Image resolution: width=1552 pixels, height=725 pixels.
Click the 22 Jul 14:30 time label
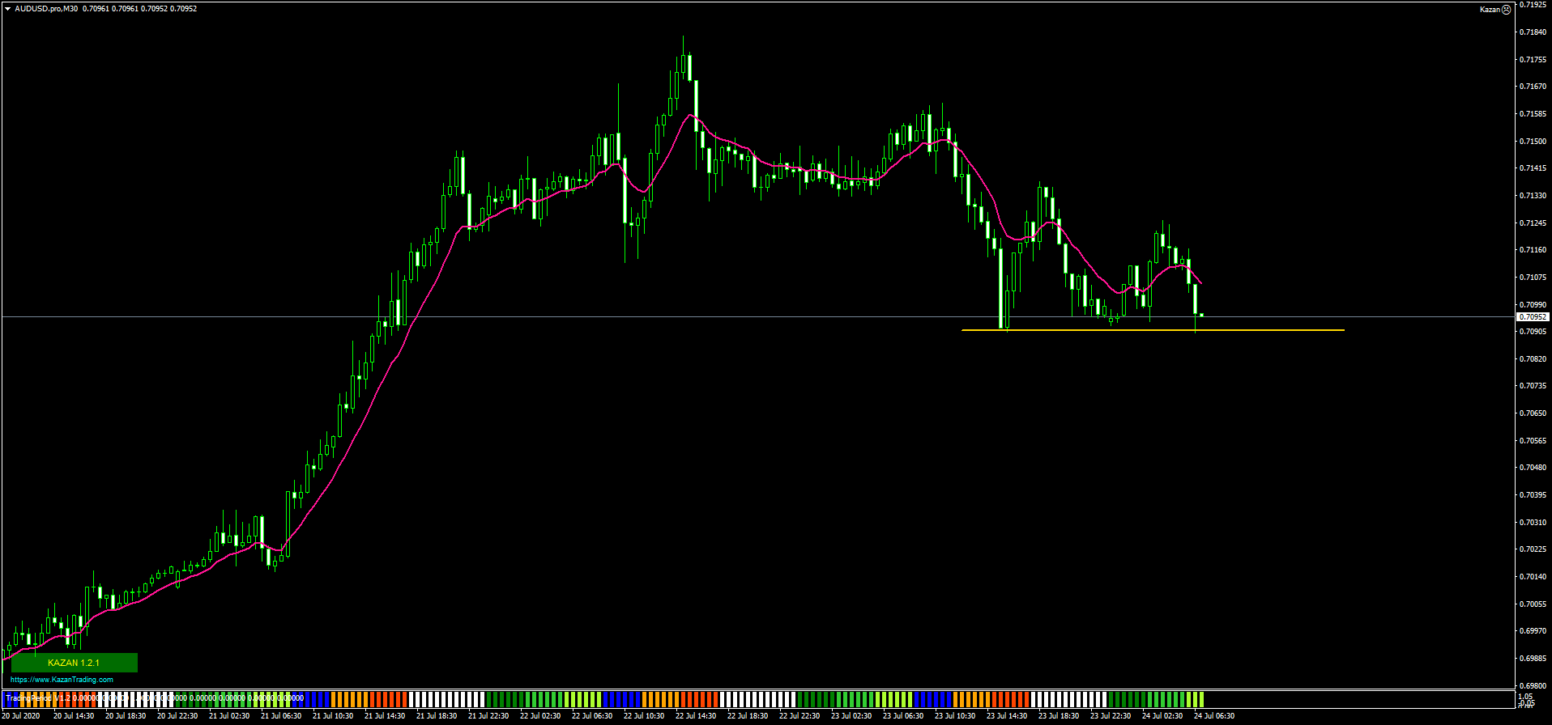click(x=696, y=716)
